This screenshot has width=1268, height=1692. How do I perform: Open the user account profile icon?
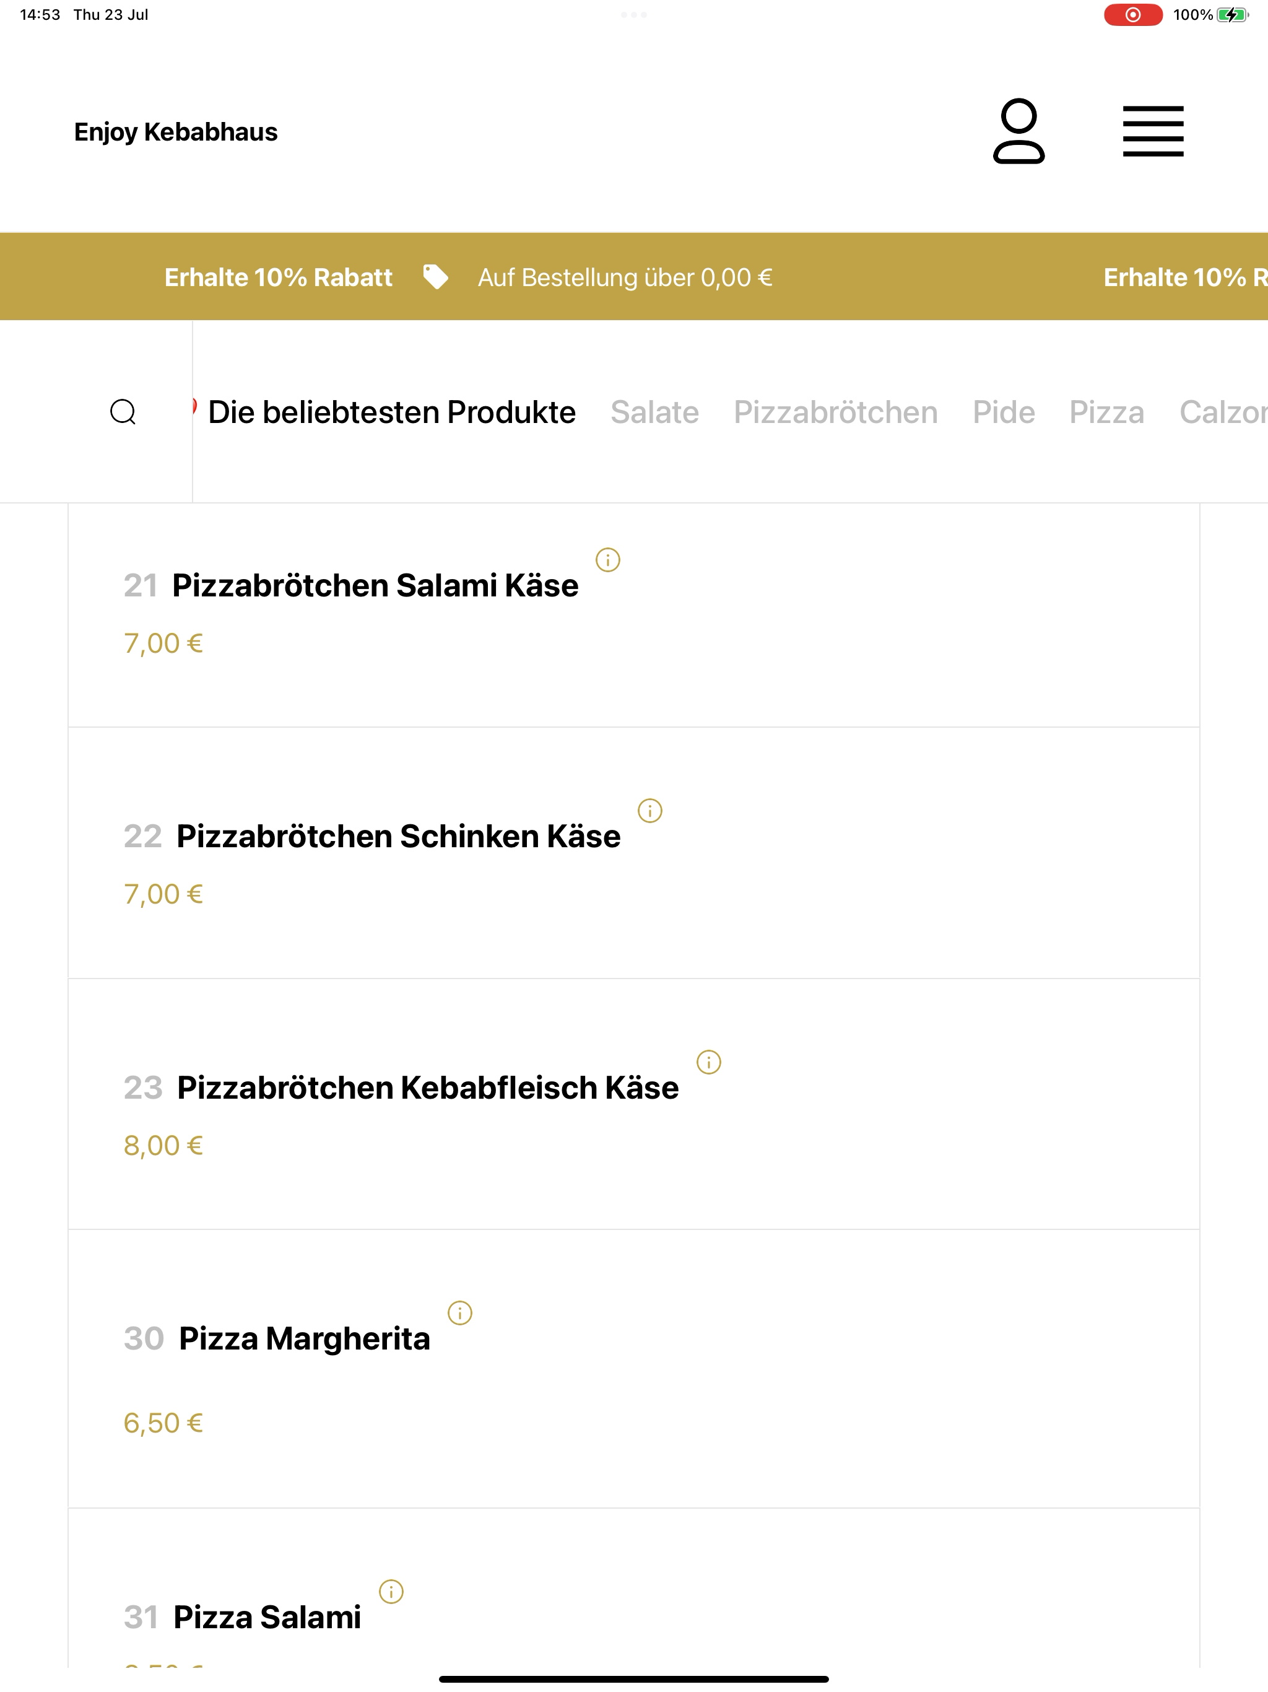[1018, 131]
